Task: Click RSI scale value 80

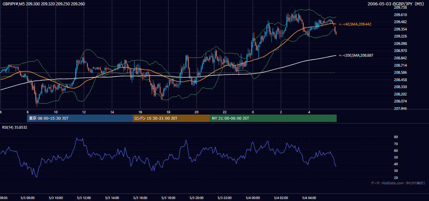Action: (x=396, y=137)
